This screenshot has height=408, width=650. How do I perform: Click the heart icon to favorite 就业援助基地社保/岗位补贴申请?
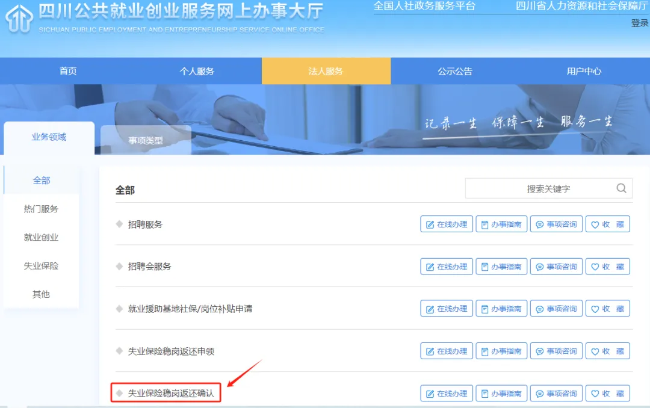click(595, 308)
